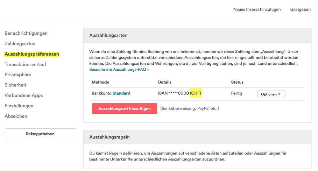Click the Methode column header
This screenshot has height=171, width=318.
click(x=100, y=82)
